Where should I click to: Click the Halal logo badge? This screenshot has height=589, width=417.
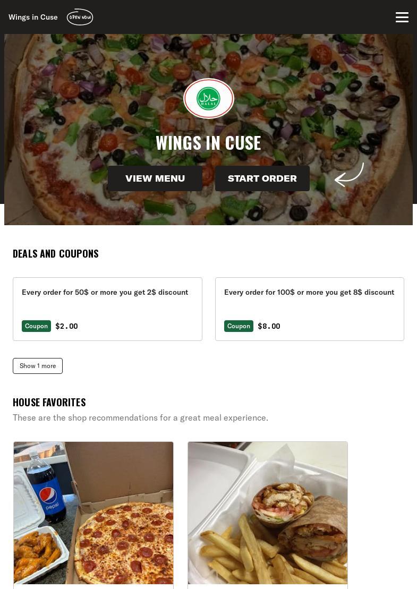tap(208, 98)
